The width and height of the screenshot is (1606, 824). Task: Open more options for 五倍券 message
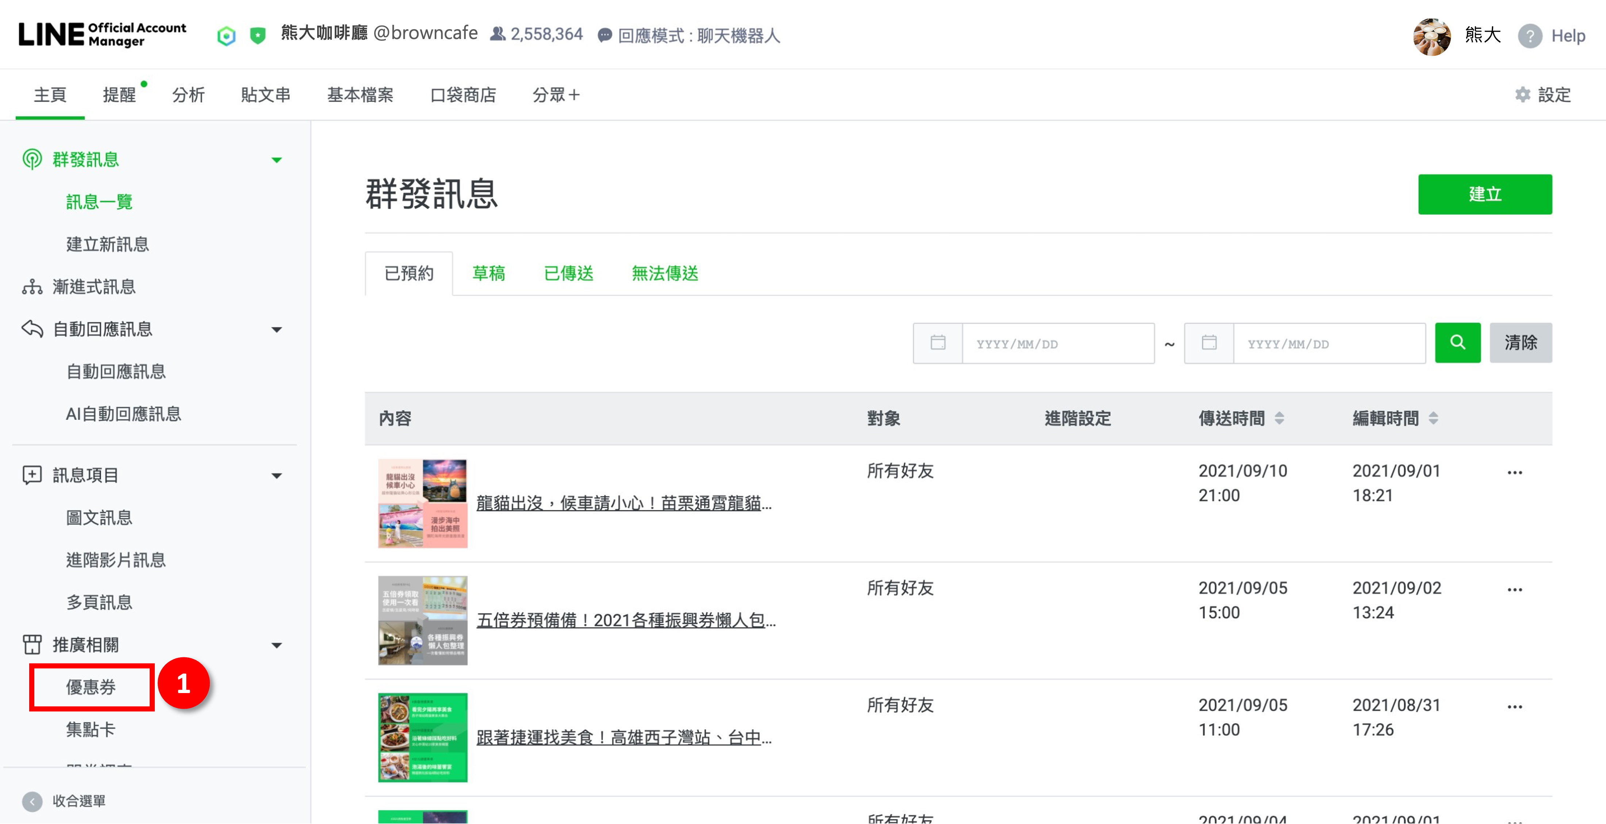click(1514, 590)
